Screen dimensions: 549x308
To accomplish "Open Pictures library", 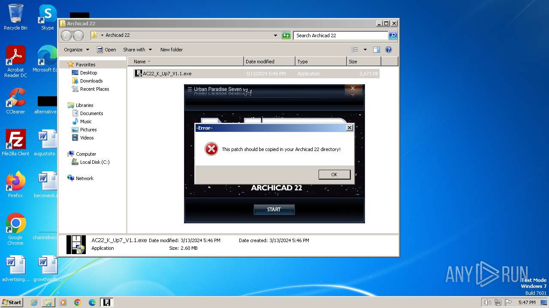I will [88, 130].
